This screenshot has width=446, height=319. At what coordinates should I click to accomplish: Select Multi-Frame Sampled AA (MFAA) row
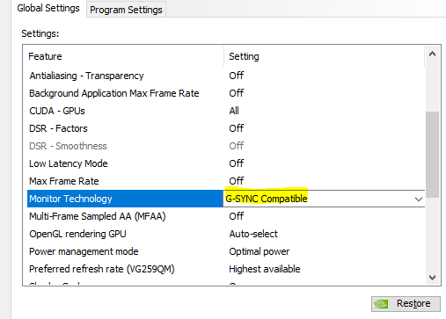pyautogui.click(x=226, y=216)
